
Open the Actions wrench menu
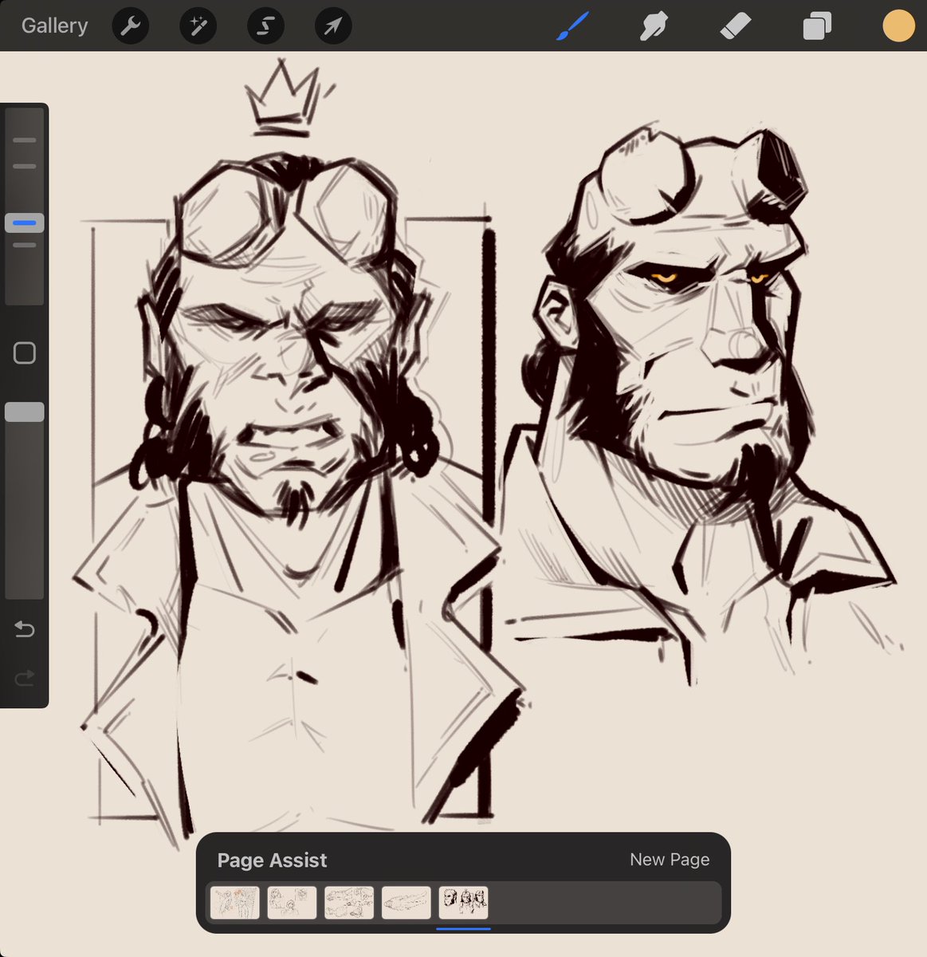tap(130, 26)
